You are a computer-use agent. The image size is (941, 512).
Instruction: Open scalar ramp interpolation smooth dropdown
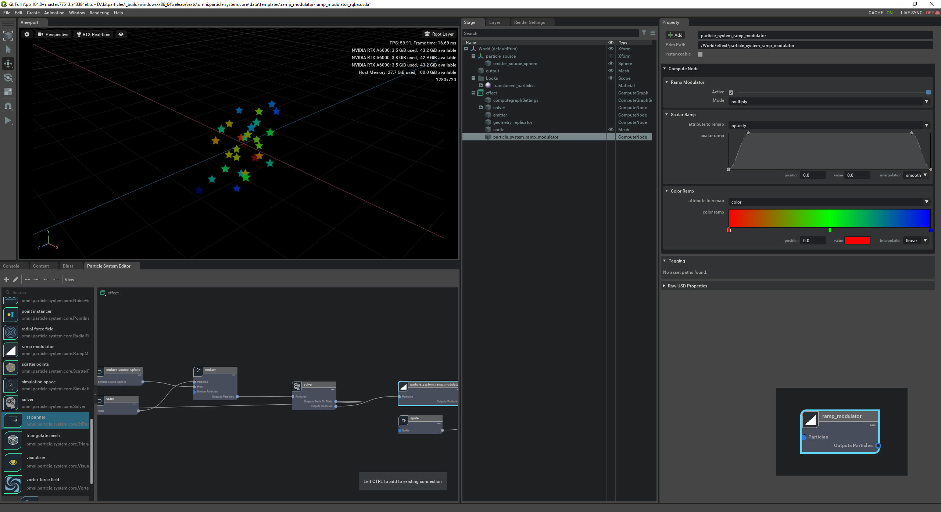pyautogui.click(x=916, y=175)
